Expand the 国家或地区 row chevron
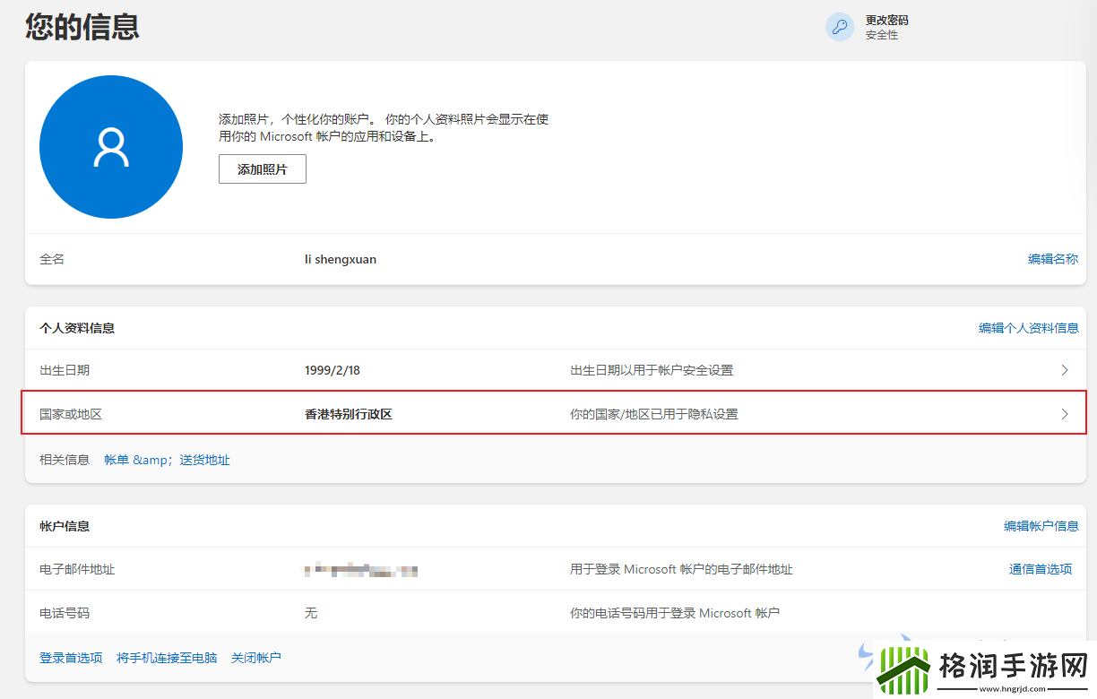The width and height of the screenshot is (1097, 699). coord(1064,414)
